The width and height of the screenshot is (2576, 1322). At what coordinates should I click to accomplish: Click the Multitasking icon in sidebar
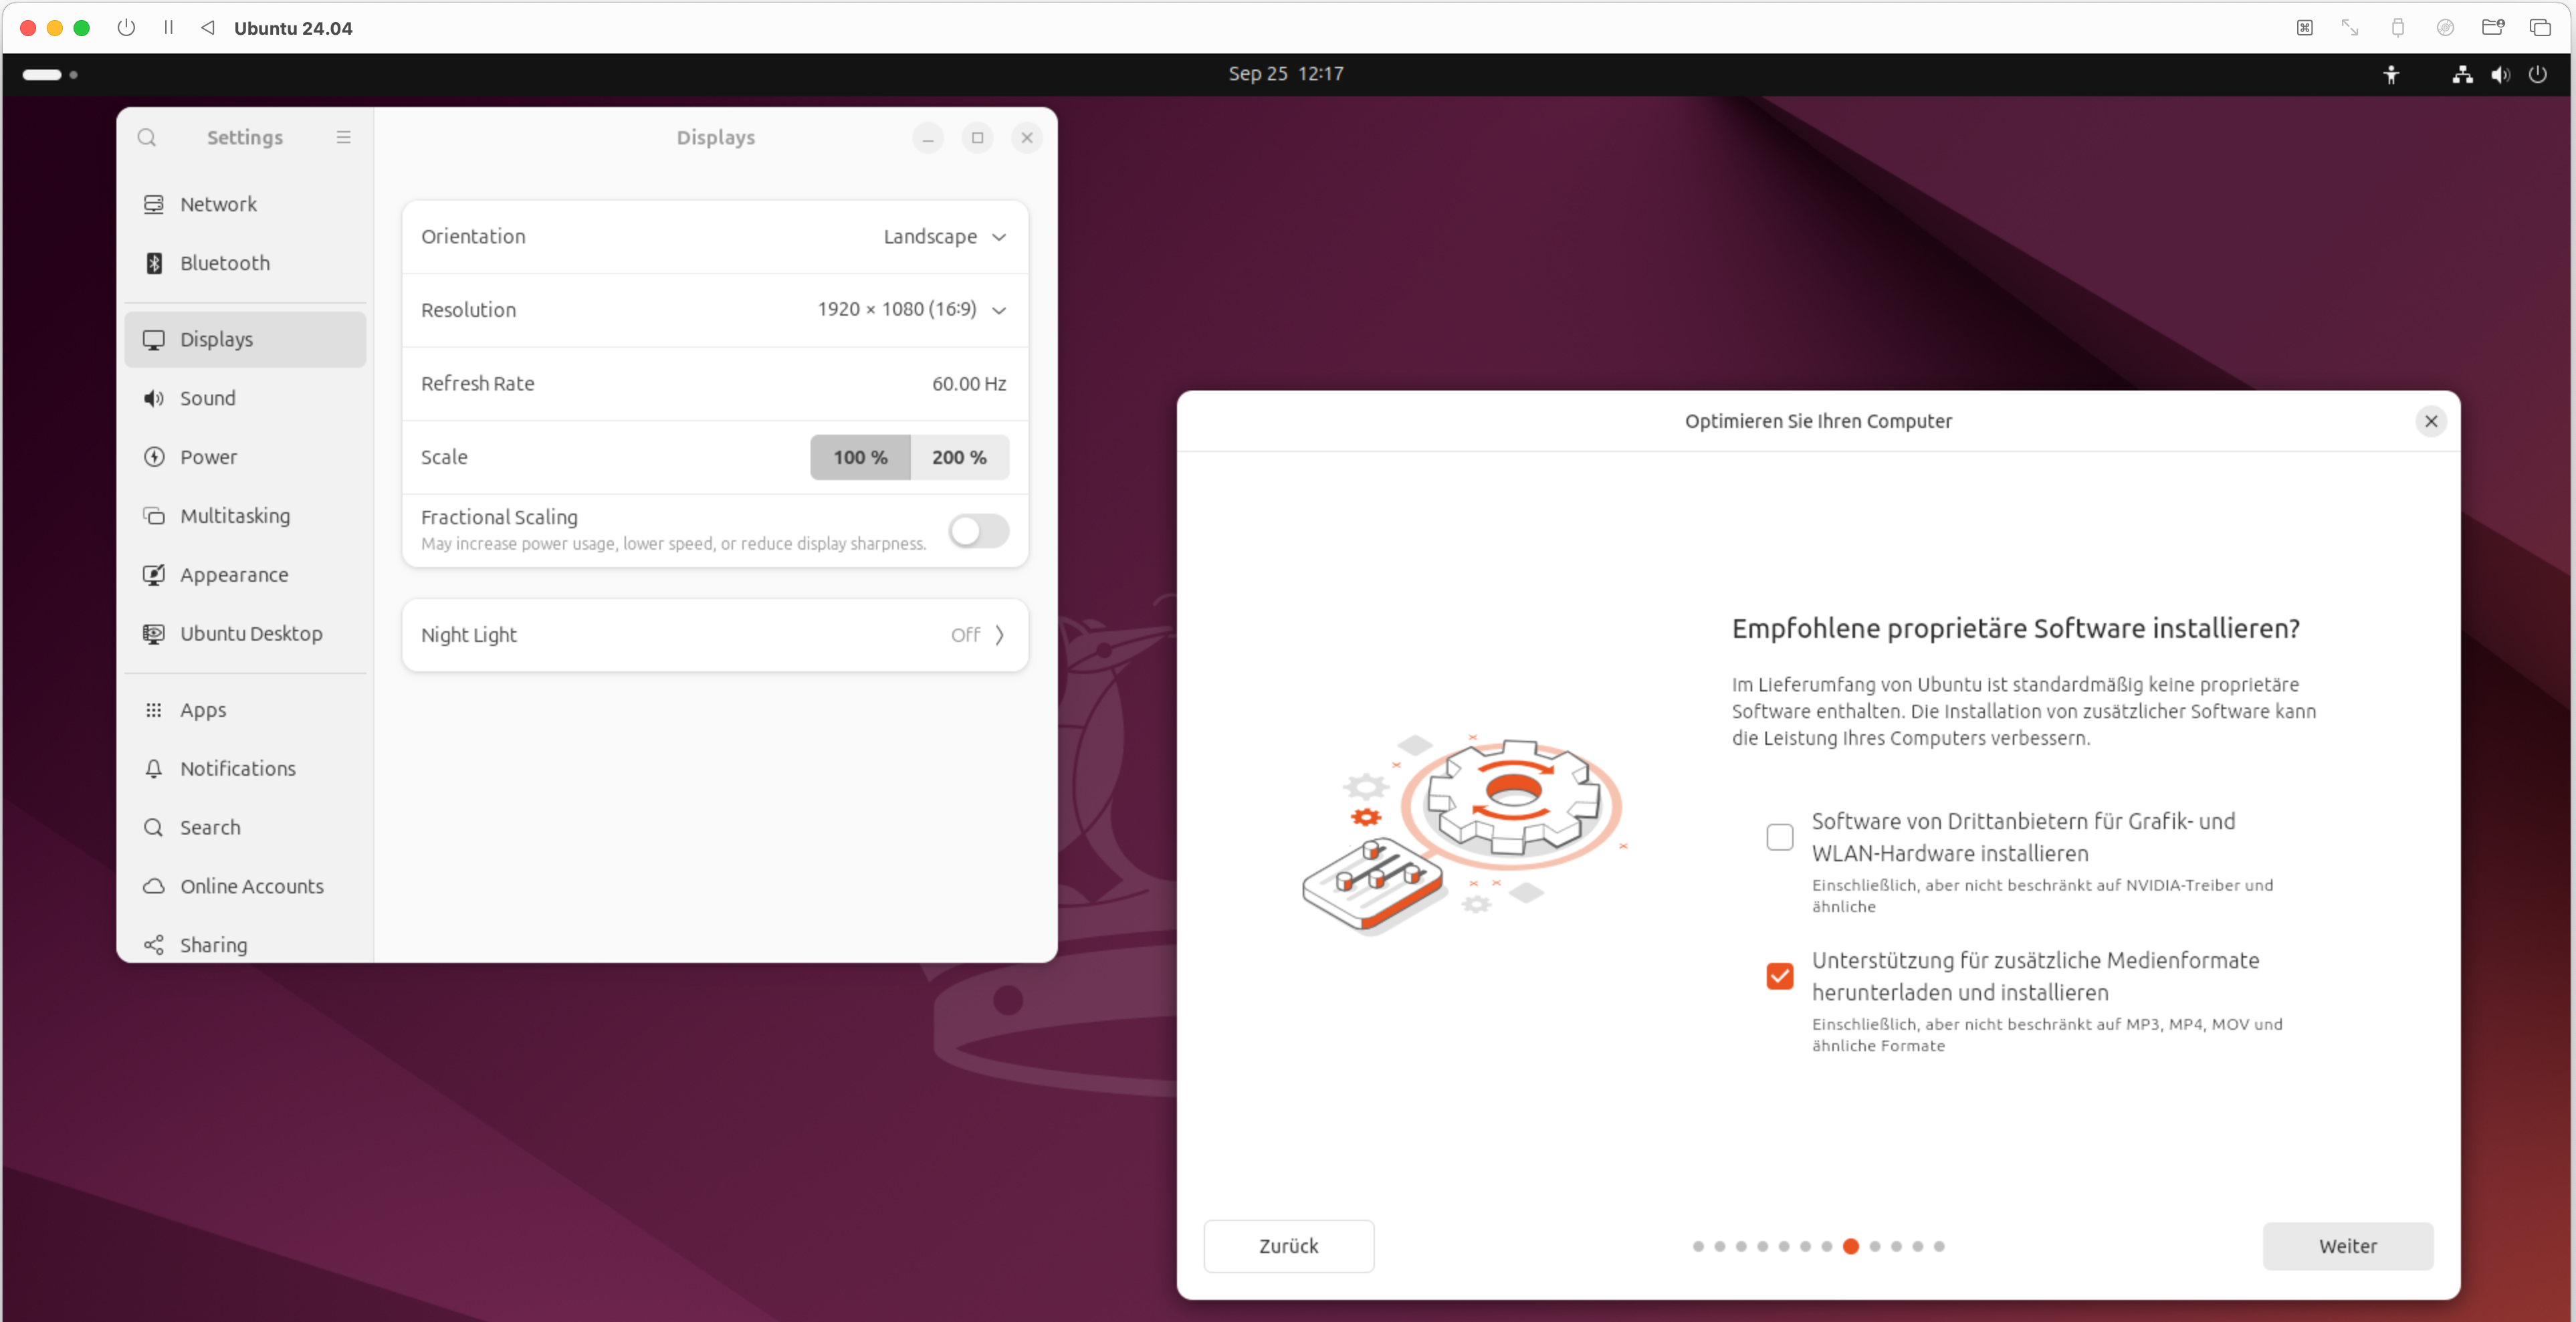[x=154, y=516]
